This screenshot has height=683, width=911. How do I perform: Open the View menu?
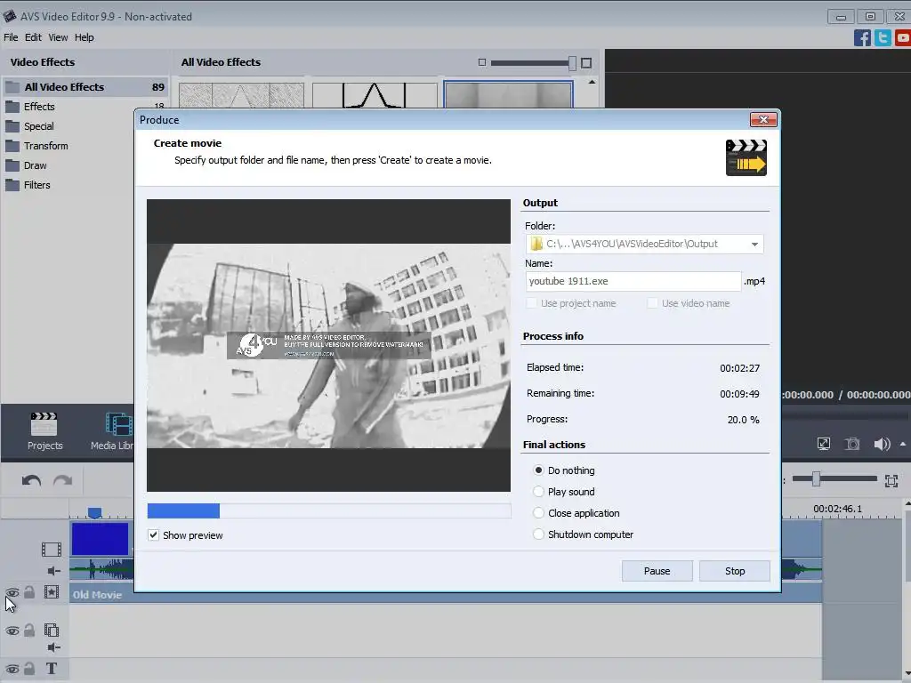point(58,37)
